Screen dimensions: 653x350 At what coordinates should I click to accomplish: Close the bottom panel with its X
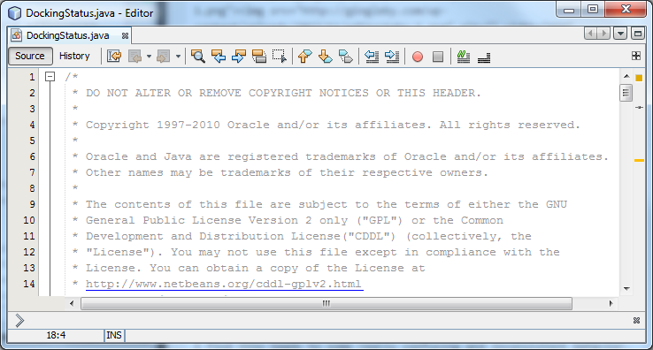point(636,320)
